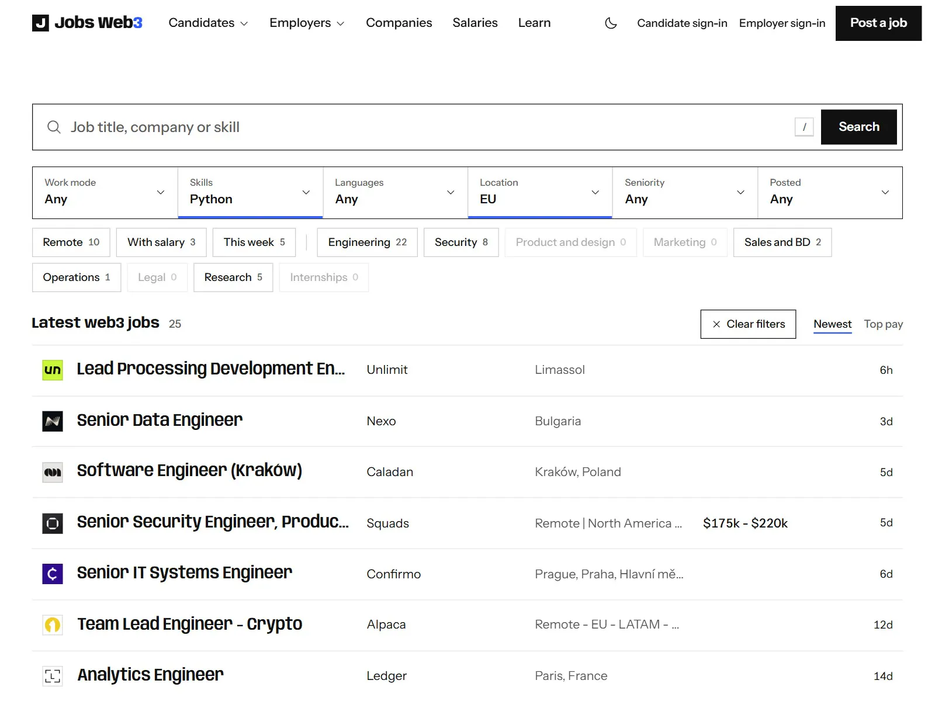
Task: Expand the Seniority dropdown
Action: pyautogui.click(x=685, y=193)
